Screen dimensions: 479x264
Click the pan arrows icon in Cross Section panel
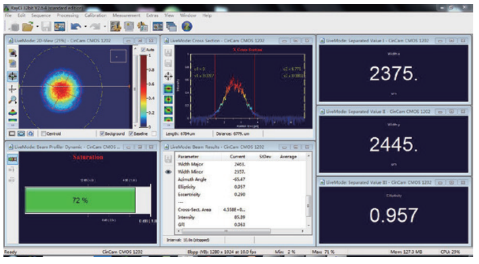click(x=169, y=76)
